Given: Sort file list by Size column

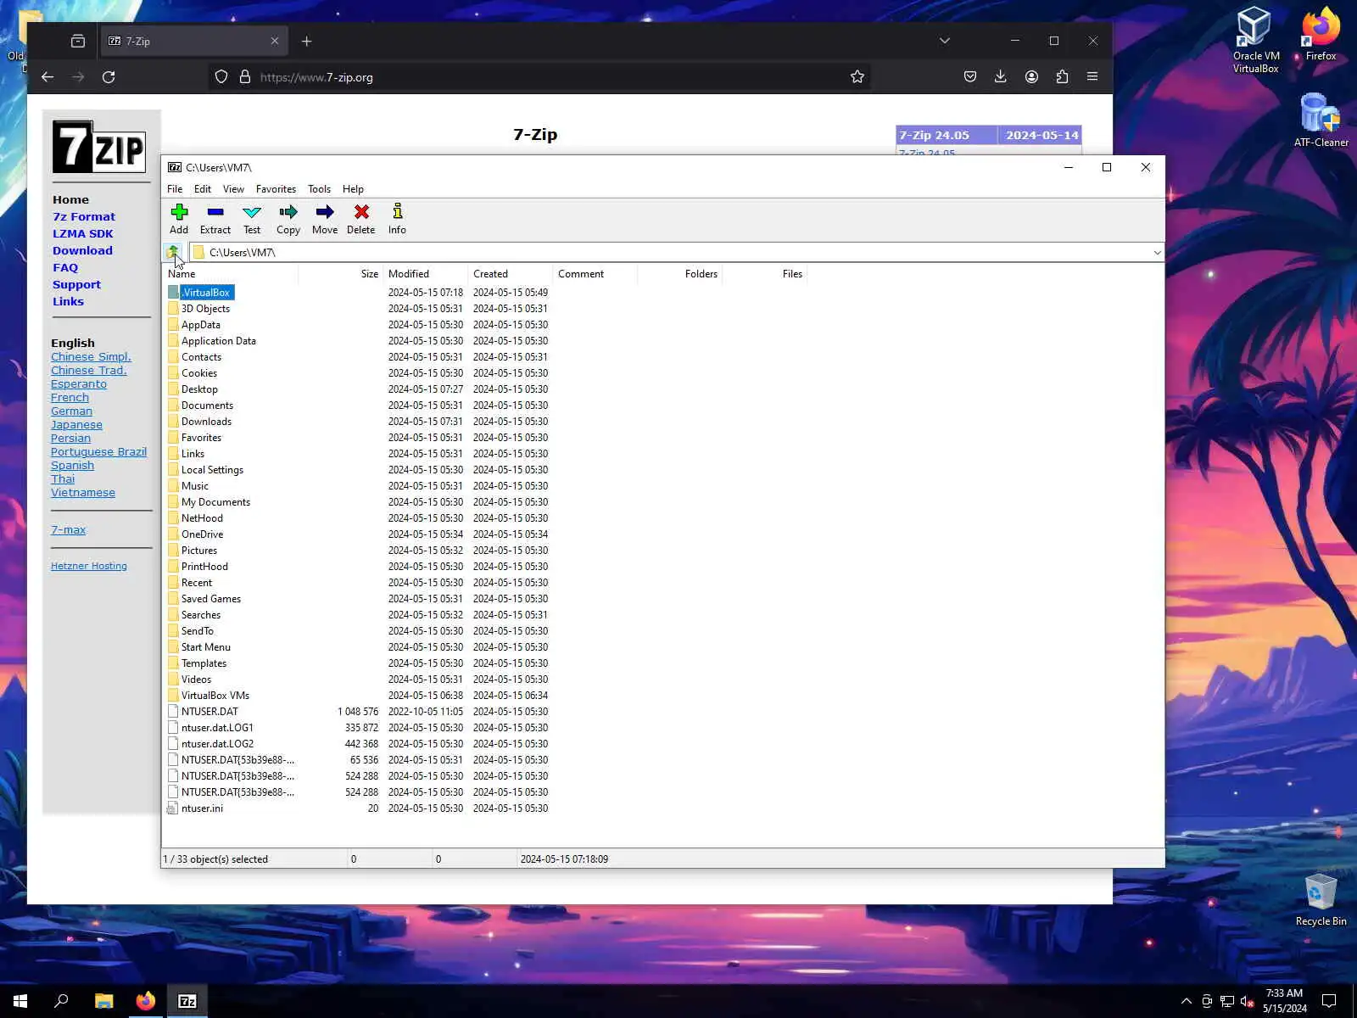Looking at the screenshot, I should 340,274.
